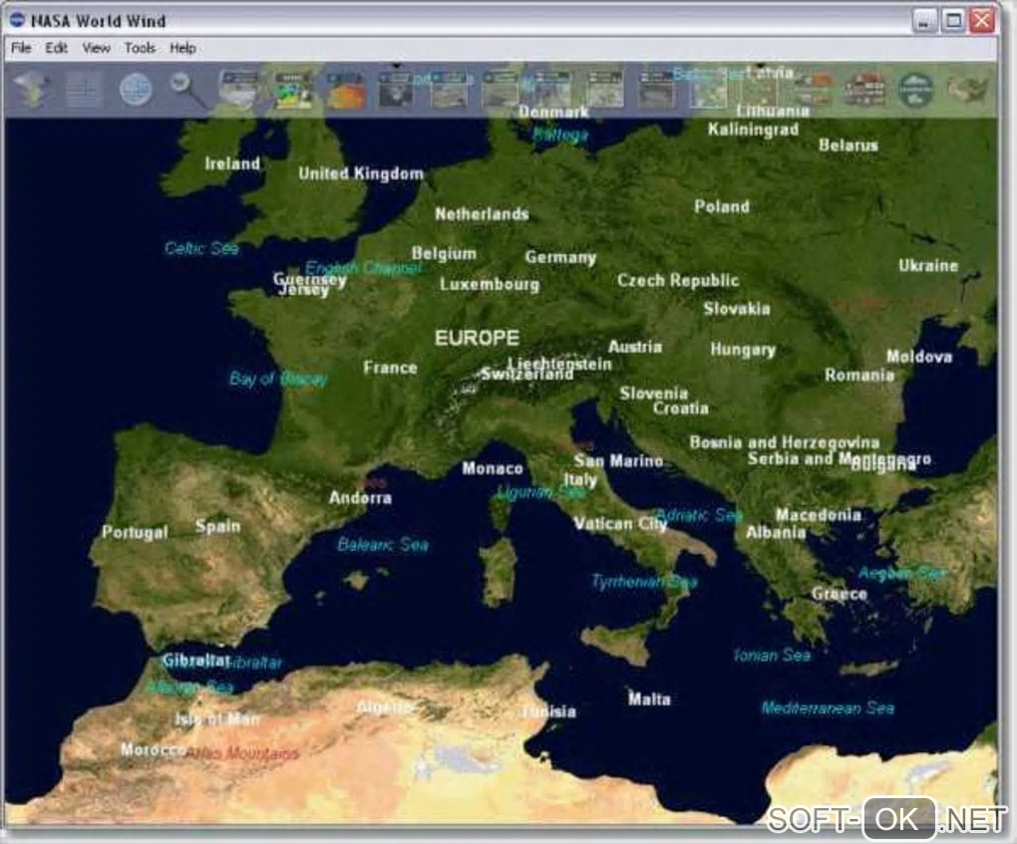Select the Croatia placename
The height and width of the screenshot is (844, 1017).
click(680, 409)
